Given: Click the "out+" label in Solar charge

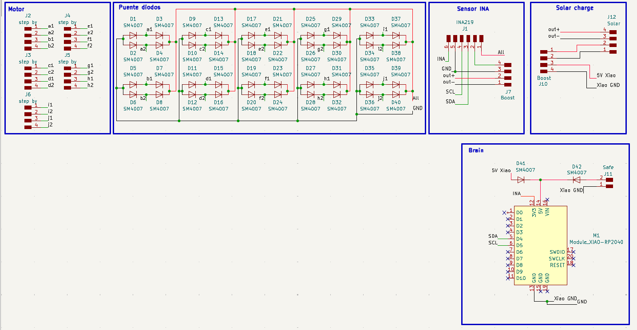Looking at the screenshot, I should pyautogui.click(x=554, y=30).
